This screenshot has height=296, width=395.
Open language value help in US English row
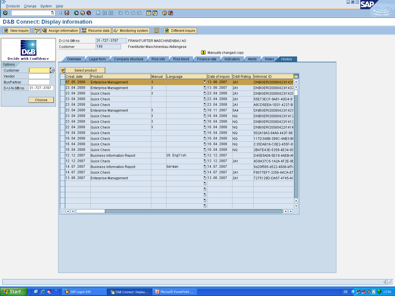[x=205, y=155]
